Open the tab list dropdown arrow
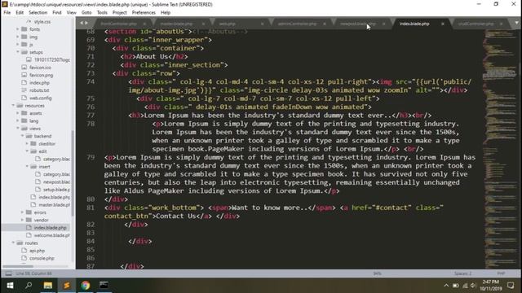This screenshot has width=522, height=293. pos(516,24)
